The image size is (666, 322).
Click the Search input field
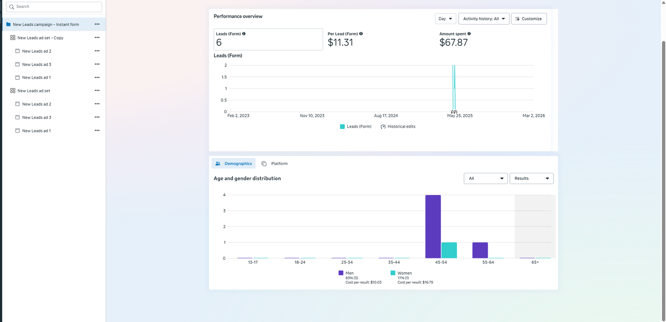click(54, 7)
